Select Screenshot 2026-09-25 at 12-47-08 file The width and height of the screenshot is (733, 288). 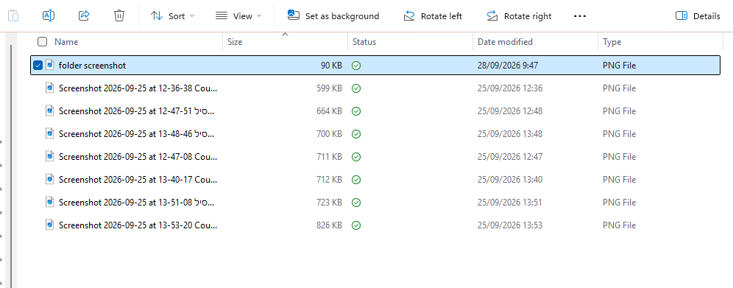(x=138, y=157)
